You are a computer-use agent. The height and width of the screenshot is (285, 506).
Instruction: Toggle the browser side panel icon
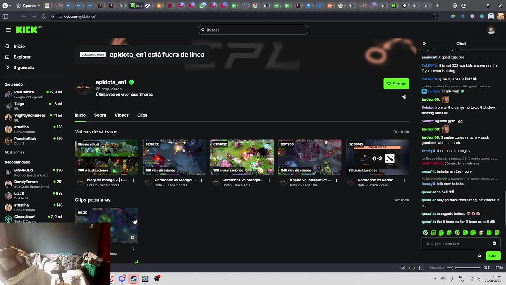tap(5, 17)
